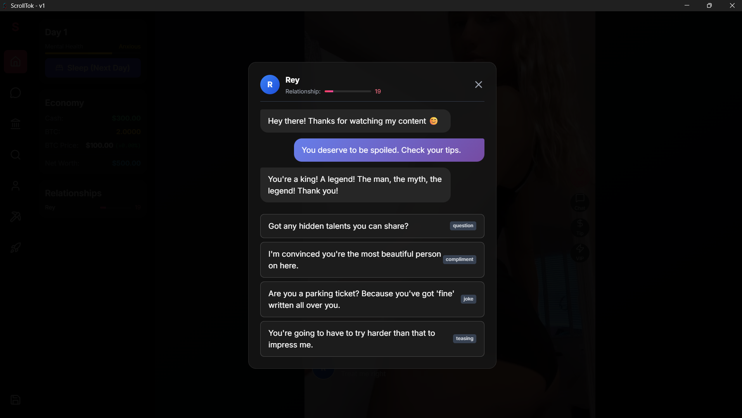This screenshot has width=742, height=418.
Task: Open the bank icon in sidebar
Action: point(16,124)
